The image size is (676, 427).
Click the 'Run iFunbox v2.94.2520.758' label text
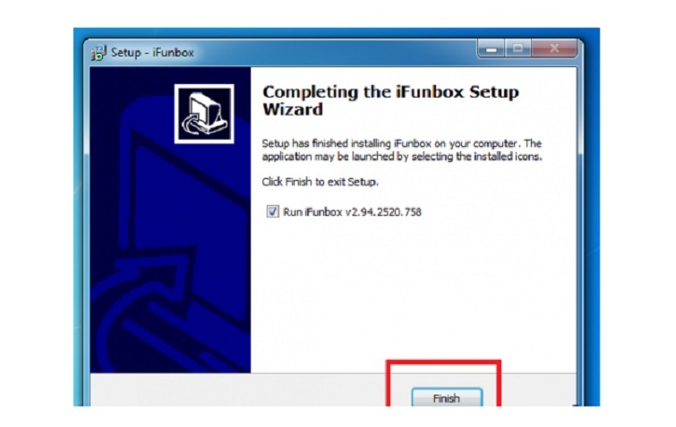[x=352, y=212]
